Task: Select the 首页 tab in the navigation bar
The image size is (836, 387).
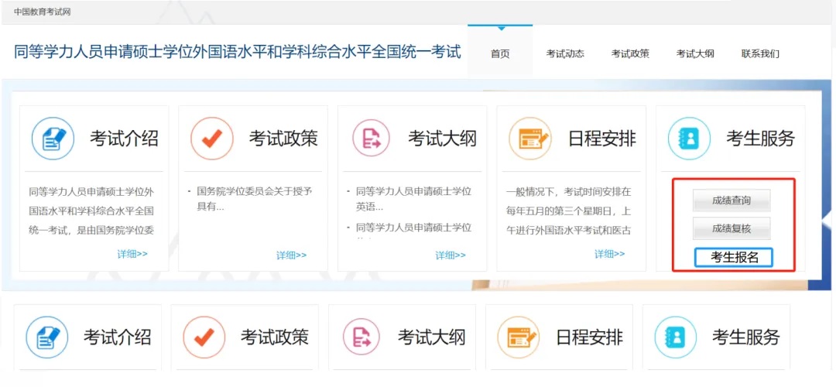Action: (x=500, y=53)
